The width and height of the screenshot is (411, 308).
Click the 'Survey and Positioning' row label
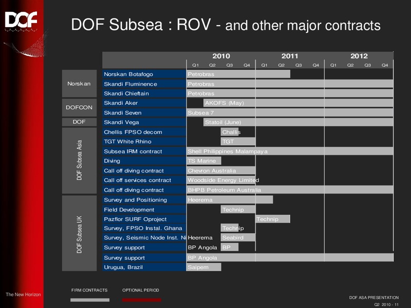144,200
